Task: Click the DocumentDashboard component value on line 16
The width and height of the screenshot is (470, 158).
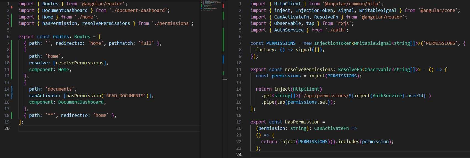Action: point(81,102)
